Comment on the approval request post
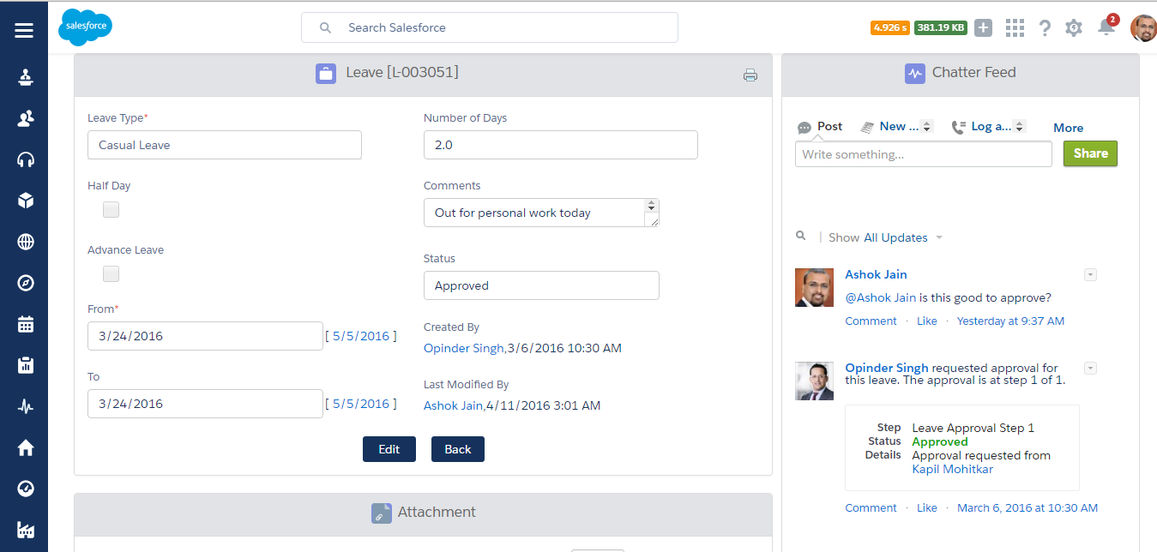This screenshot has width=1157, height=552. tap(871, 508)
